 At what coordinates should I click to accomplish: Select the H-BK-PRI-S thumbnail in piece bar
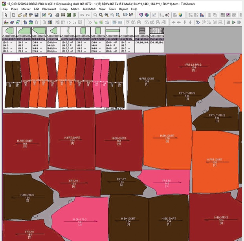pos(9,31)
